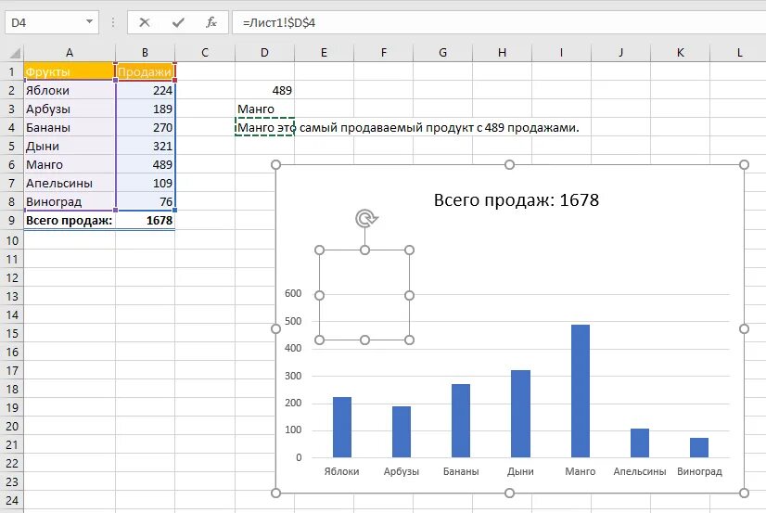The image size is (766, 513).
Task: Select the cell Виноград in column A
Action: click(70, 202)
